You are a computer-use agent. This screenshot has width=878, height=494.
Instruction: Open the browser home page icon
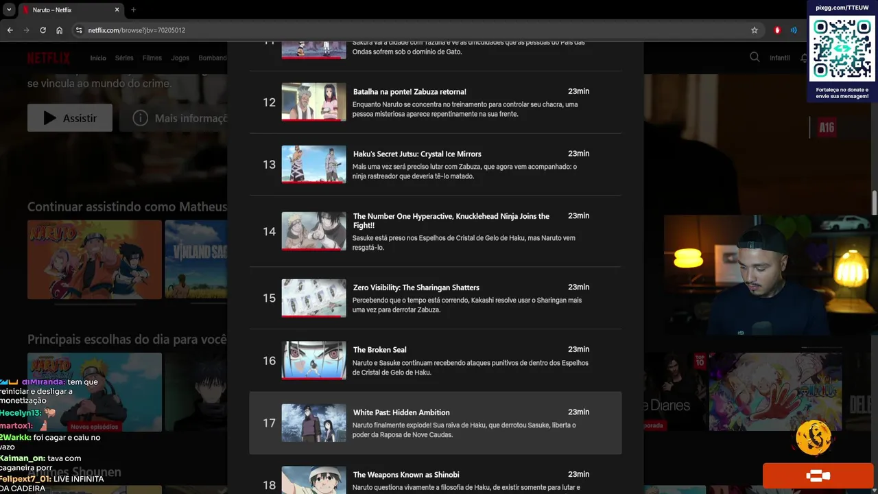60,30
